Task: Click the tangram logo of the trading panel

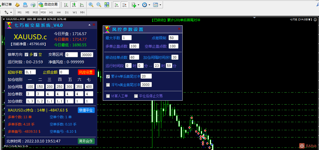Action: [x=9, y=25]
